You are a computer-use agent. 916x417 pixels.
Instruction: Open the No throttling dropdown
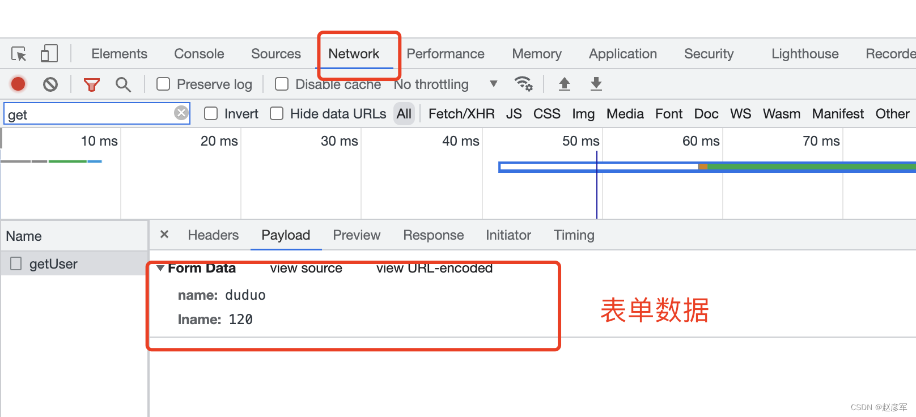click(446, 84)
